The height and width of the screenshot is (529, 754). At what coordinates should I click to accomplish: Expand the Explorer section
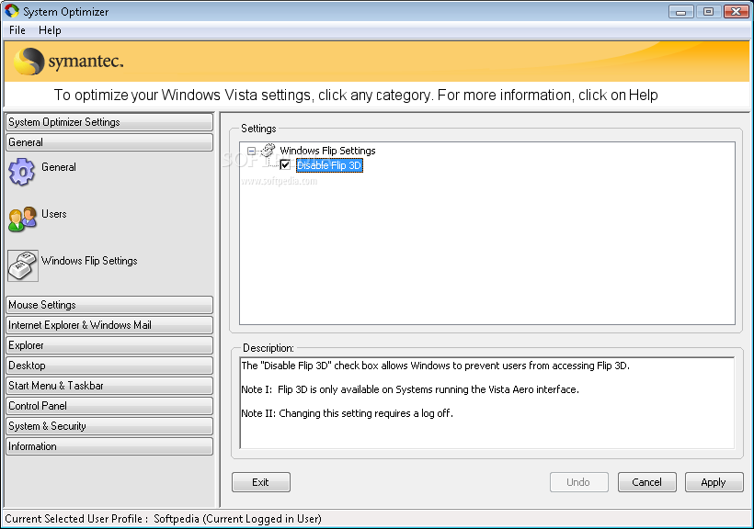pos(109,345)
